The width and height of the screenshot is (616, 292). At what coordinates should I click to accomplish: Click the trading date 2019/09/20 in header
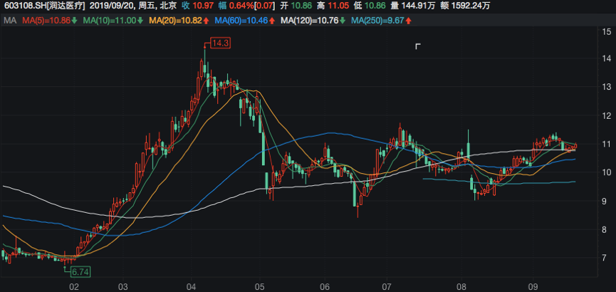(114, 6)
